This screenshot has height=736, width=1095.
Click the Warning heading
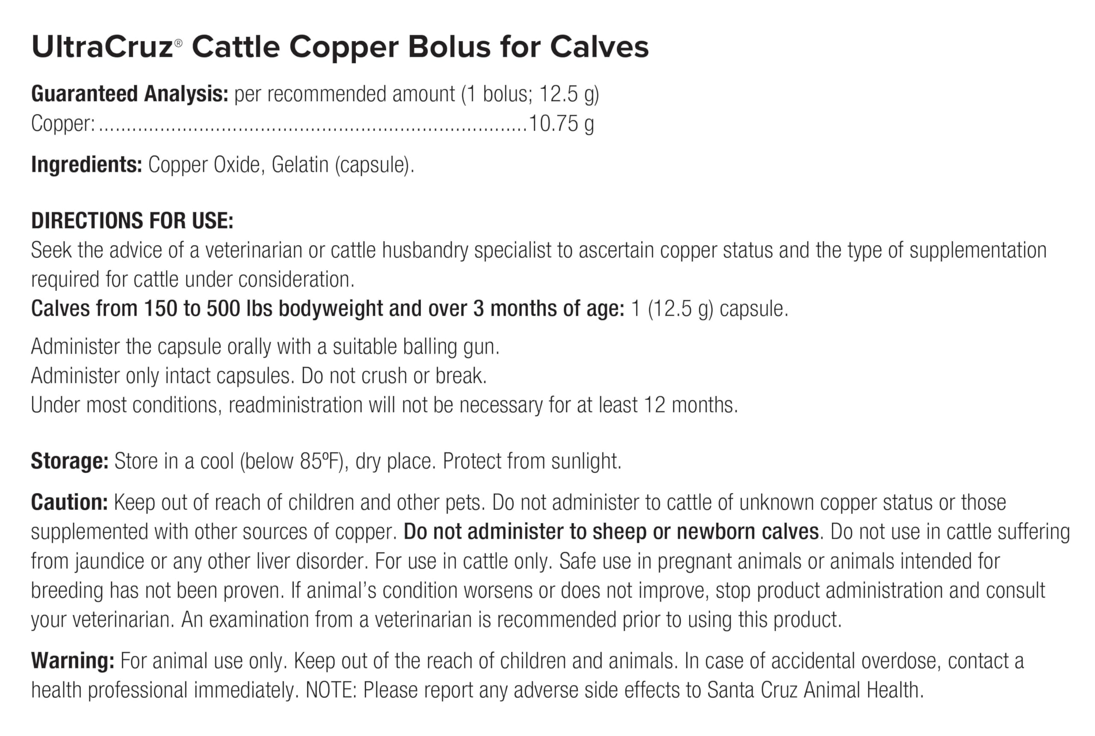(x=73, y=661)
